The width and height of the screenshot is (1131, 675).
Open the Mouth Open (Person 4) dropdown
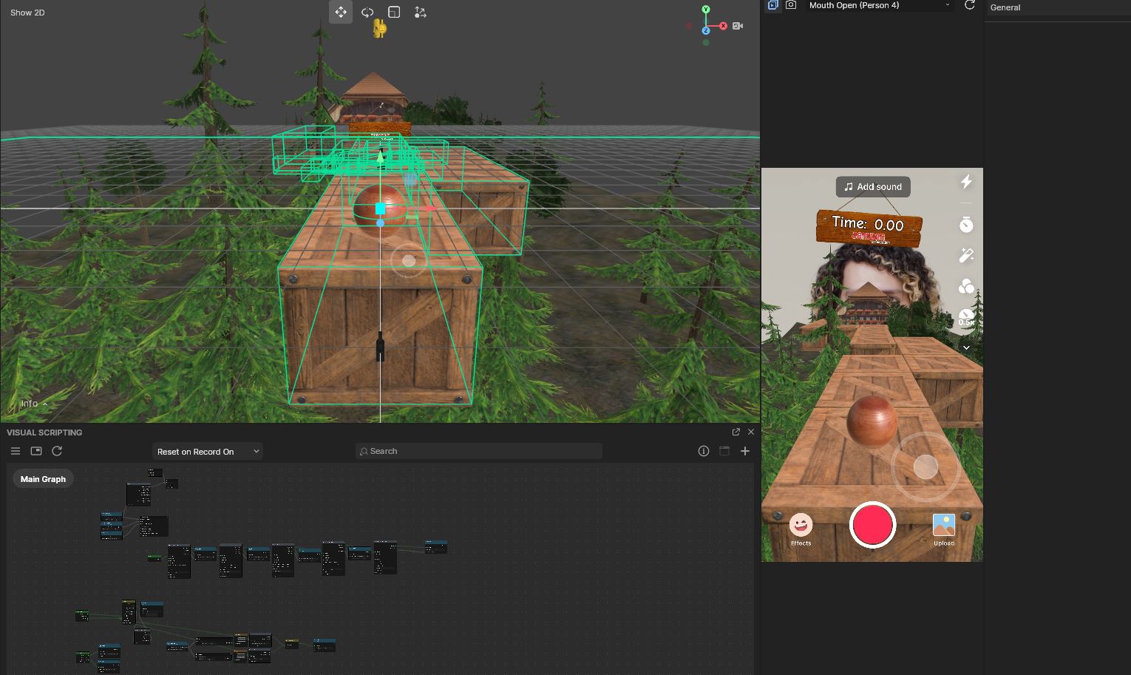coord(880,5)
